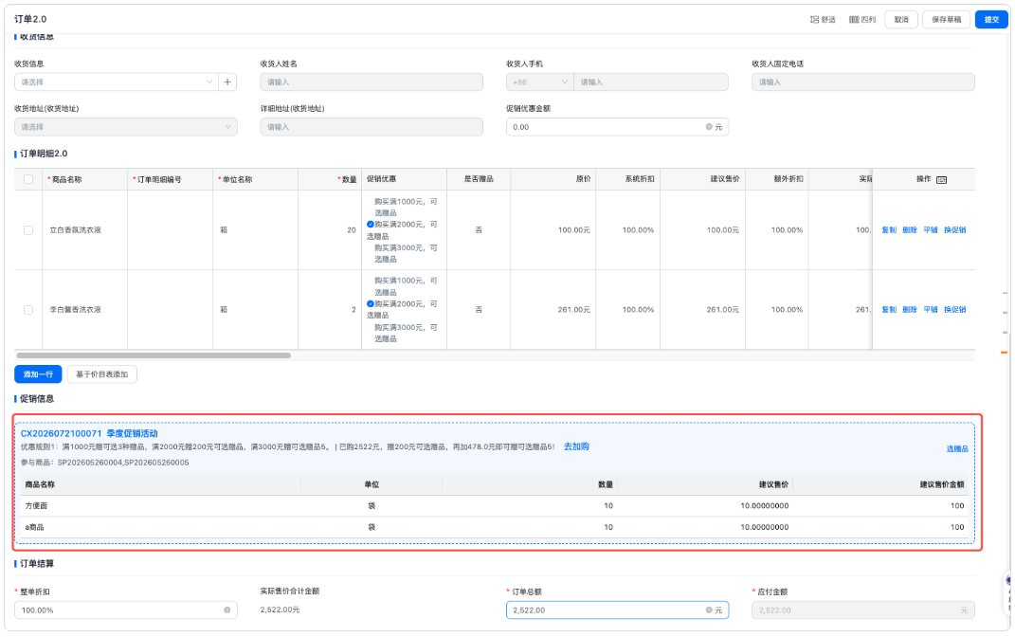Viewport: 1015px width, 637px height.
Task: Click 删除 for 李白馨香洗衣液 row
Action: coord(910,309)
